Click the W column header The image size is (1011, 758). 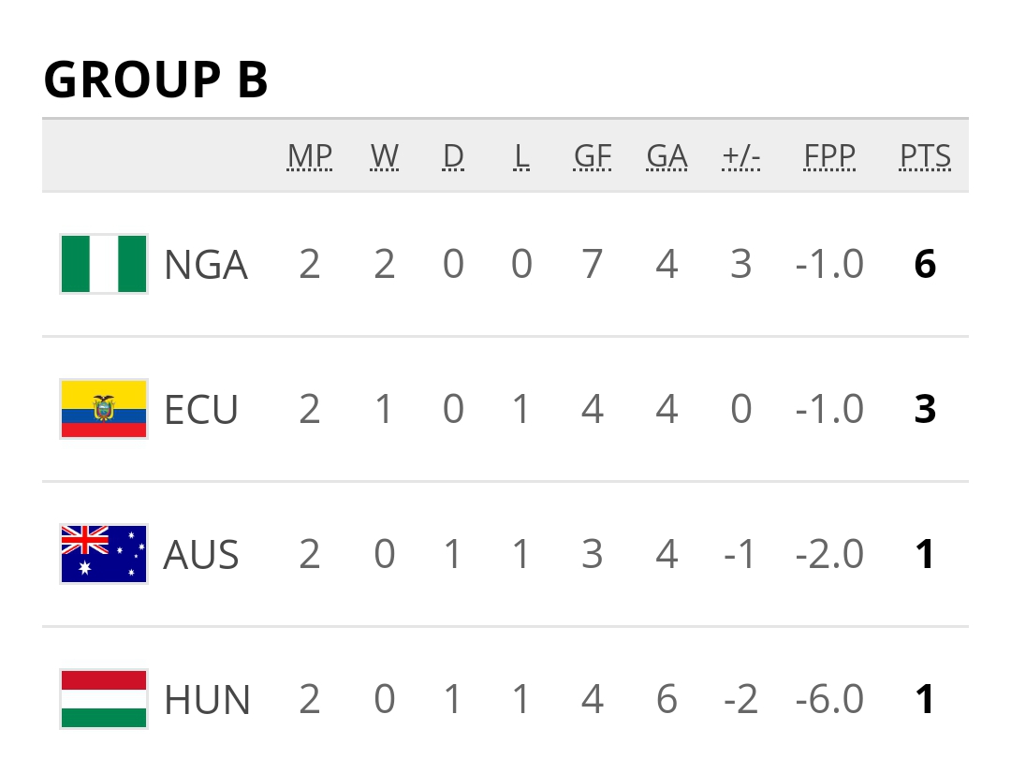tap(384, 156)
